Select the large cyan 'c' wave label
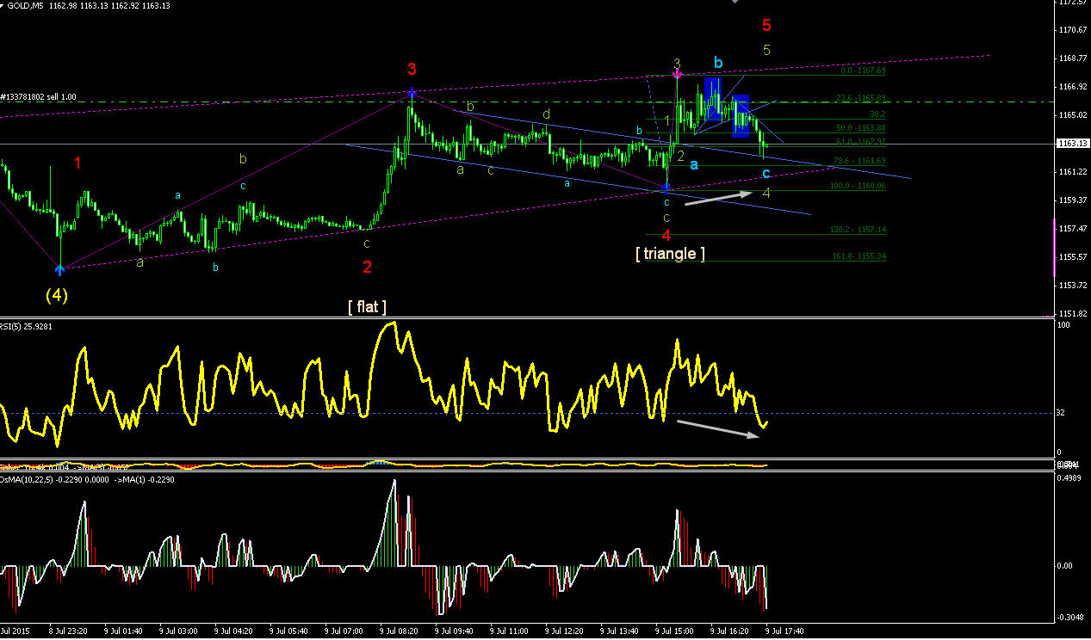 coord(766,174)
